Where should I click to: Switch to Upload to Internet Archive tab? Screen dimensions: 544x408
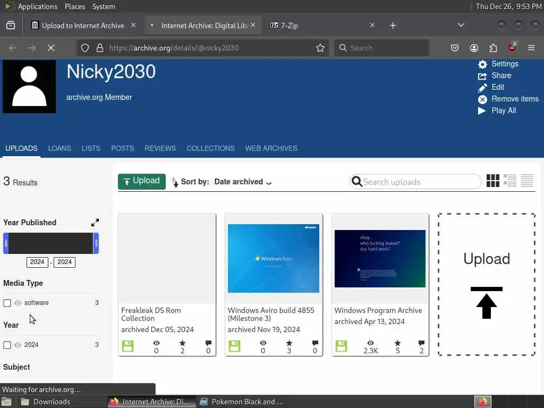pyautogui.click(x=82, y=25)
